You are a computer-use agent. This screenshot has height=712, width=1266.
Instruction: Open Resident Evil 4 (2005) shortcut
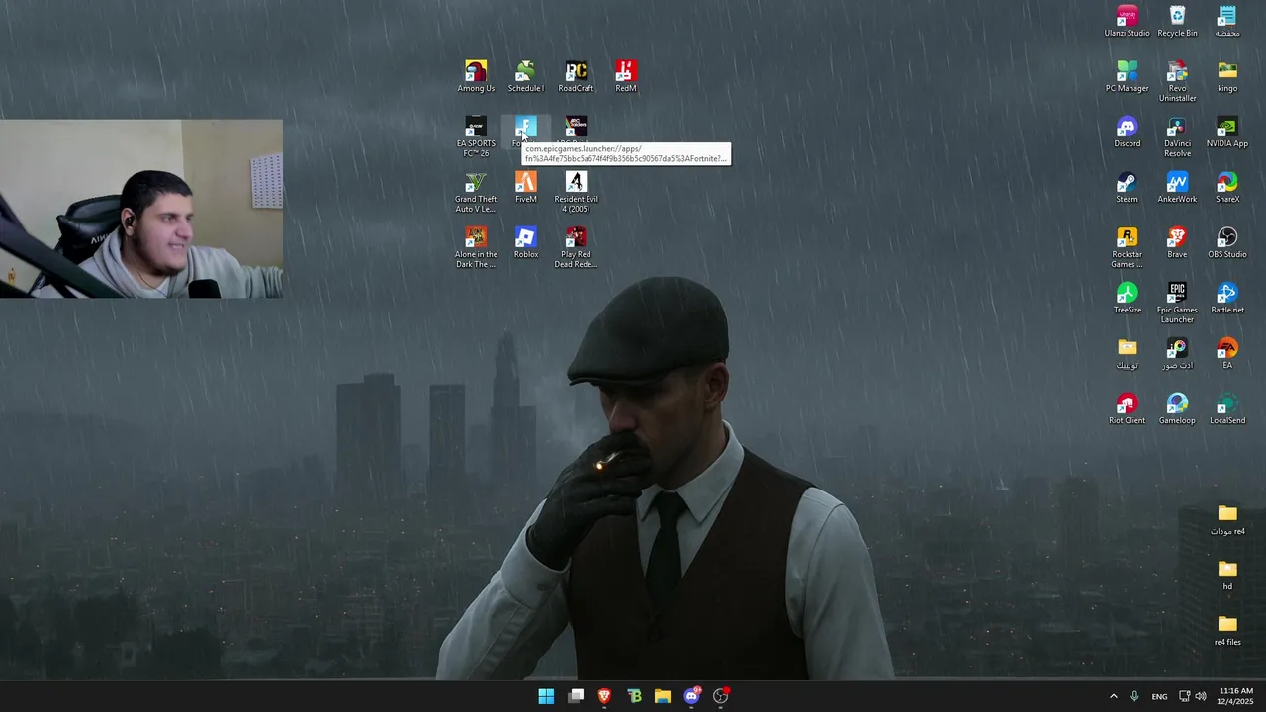pos(576,192)
